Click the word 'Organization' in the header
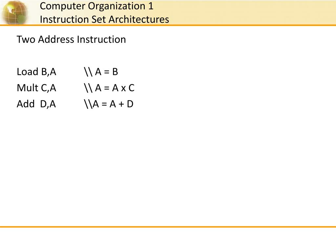Image resolution: width=336 pixels, height=252 pixels. point(116,7)
